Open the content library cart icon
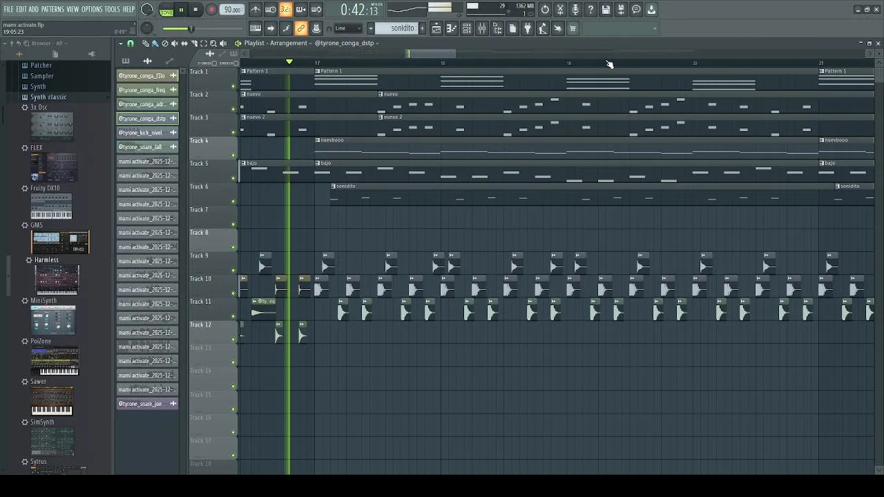The width and height of the screenshot is (884, 497). pos(573,28)
